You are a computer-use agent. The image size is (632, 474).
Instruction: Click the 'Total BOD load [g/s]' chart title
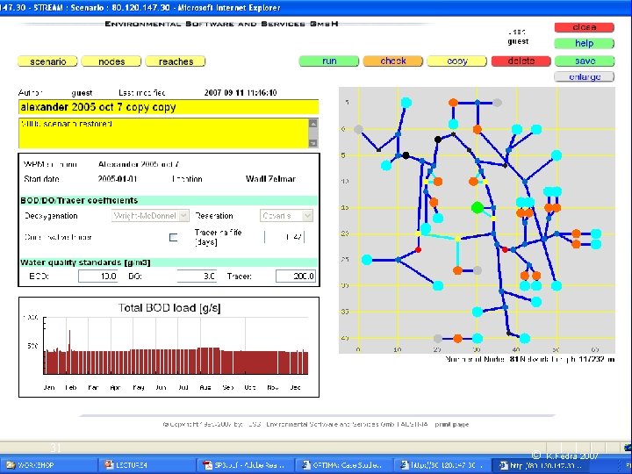[x=169, y=308]
